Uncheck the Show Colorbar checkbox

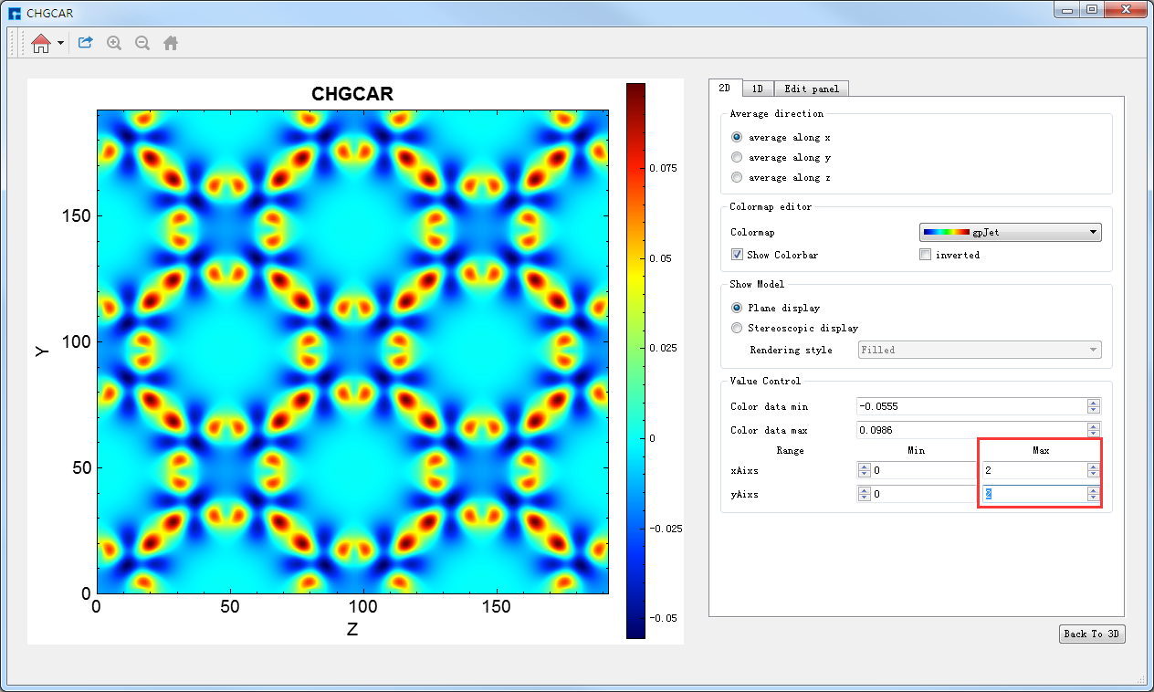tap(737, 255)
